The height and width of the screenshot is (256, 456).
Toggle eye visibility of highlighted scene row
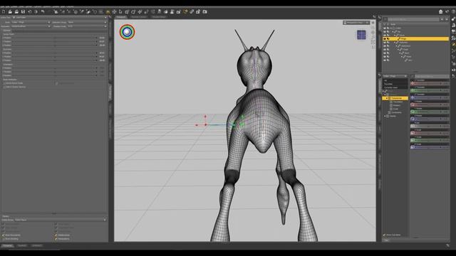pos(385,38)
